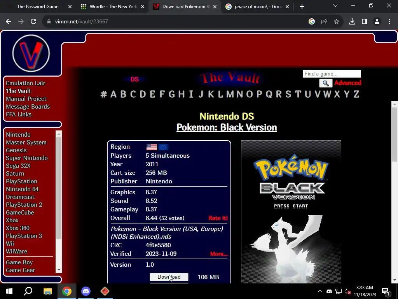Toggle Chrome side panel icon
Image resolution: width=398 pixels, height=299 pixels.
(365, 22)
